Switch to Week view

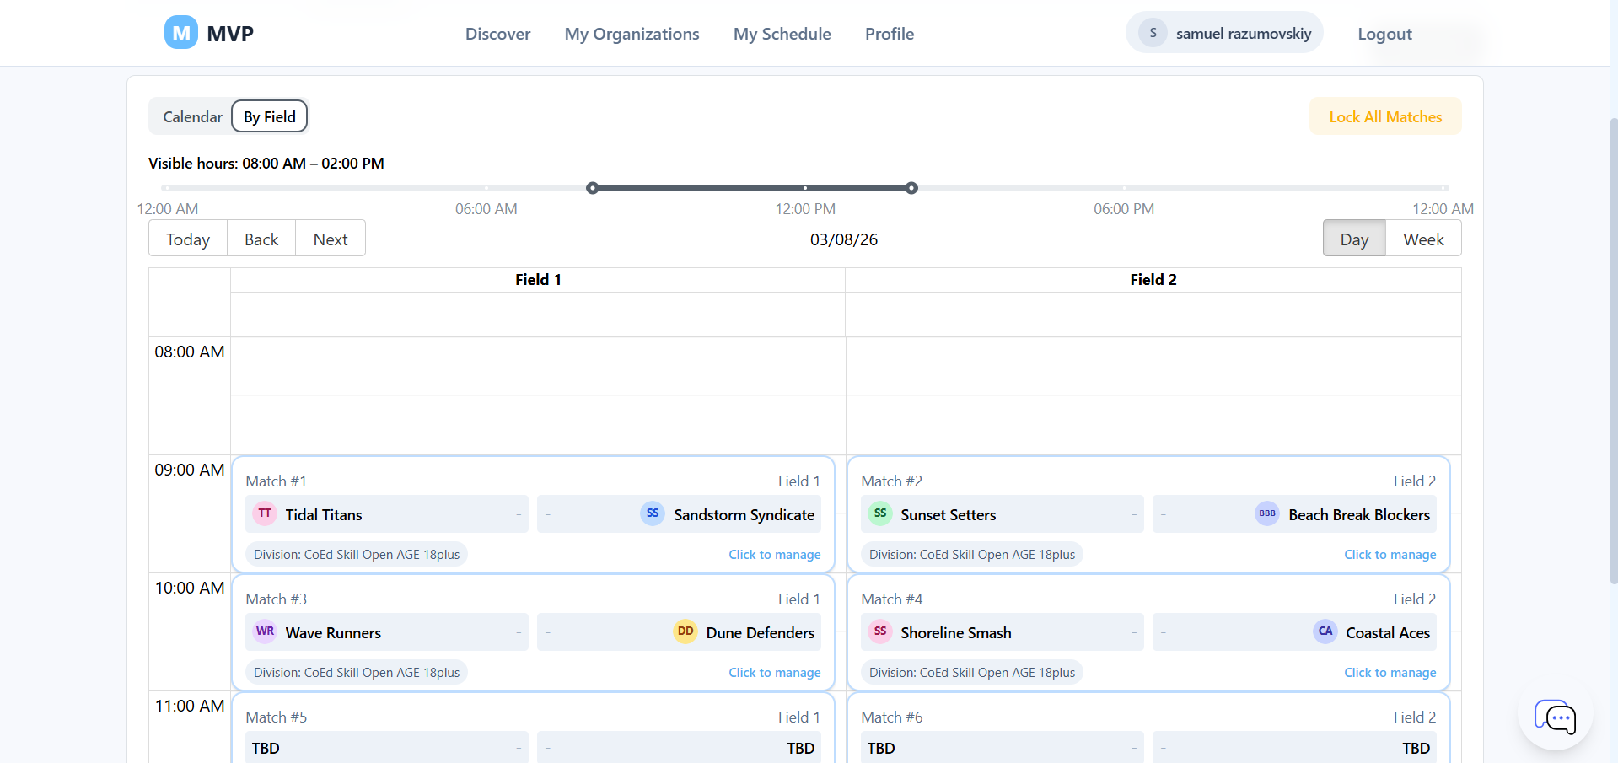[1423, 239]
